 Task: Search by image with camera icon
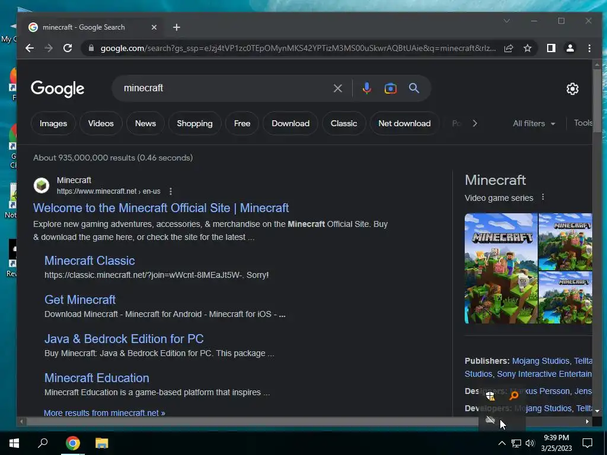pyautogui.click(x=390, y=88)
